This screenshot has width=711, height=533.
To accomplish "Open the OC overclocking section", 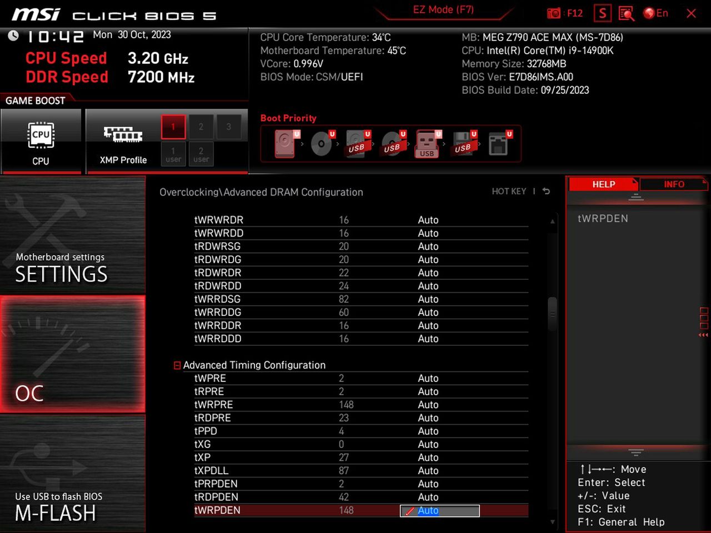I will [x=73, y=354].
